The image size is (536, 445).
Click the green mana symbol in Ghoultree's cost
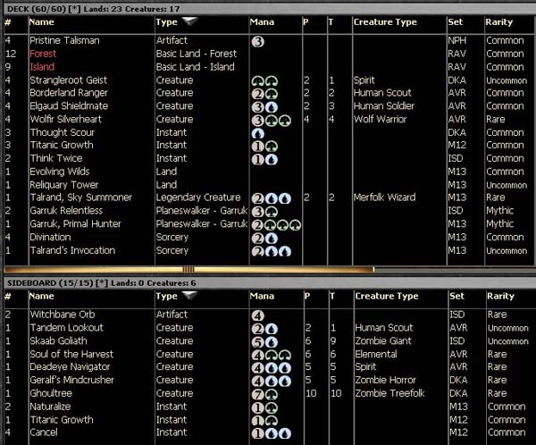[x=272, y=395]
